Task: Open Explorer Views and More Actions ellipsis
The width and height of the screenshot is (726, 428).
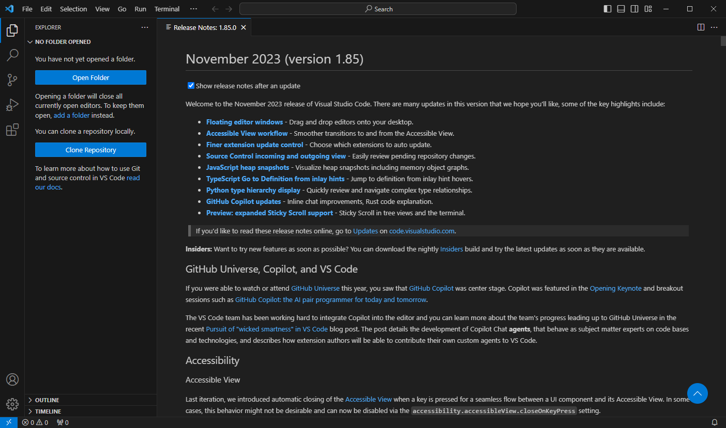Action: point(145,27)
